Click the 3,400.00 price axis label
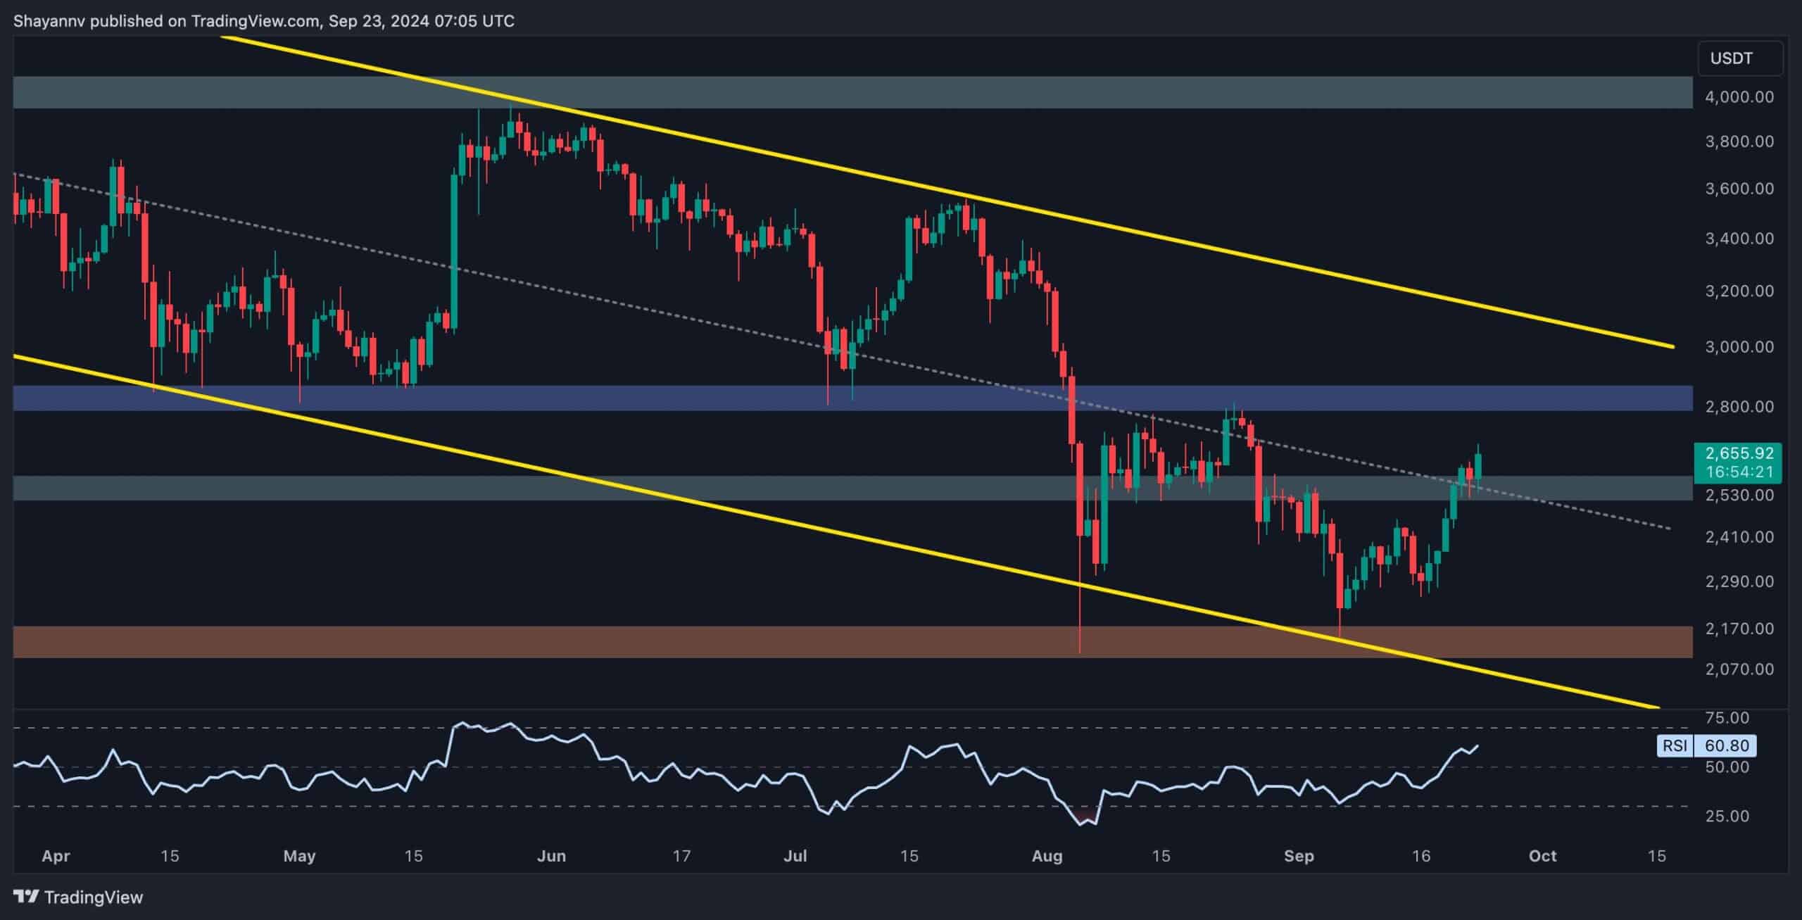Screen dimensions: 1802x920 coord(1739,239)
